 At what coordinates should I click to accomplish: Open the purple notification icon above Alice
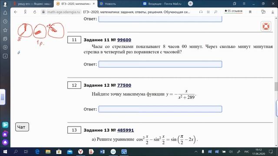5,134
